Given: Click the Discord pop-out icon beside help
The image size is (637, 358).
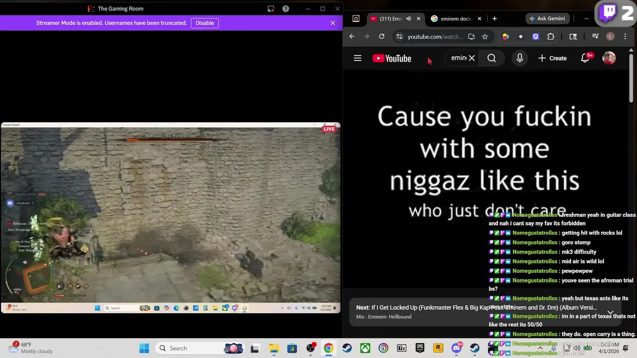Looking at the screenshot, I should (x=271, y=8).
